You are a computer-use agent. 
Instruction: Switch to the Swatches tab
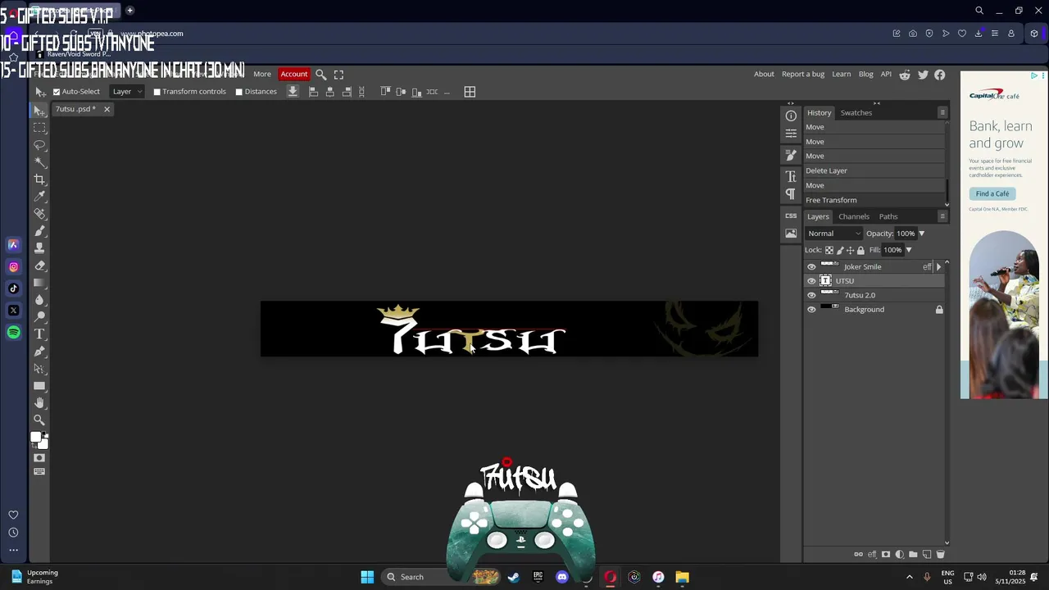856,112
